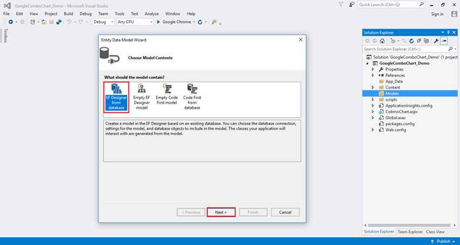Select the App_Data folder
Image resolution: width=460 pixels, height=245 pixels.
393,82
